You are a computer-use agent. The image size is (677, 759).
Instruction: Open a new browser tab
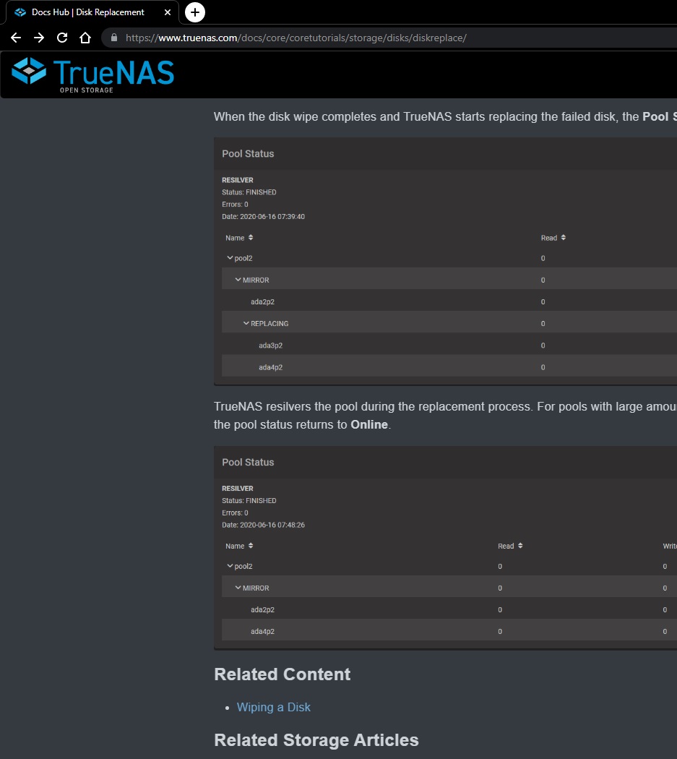point(195,12)
